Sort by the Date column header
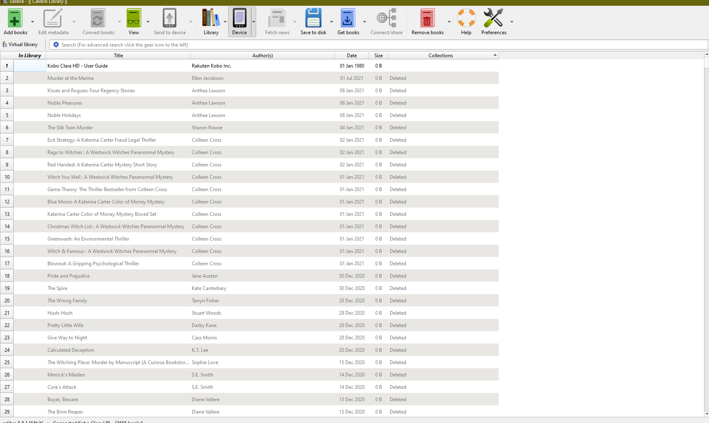 coord(352,55)
